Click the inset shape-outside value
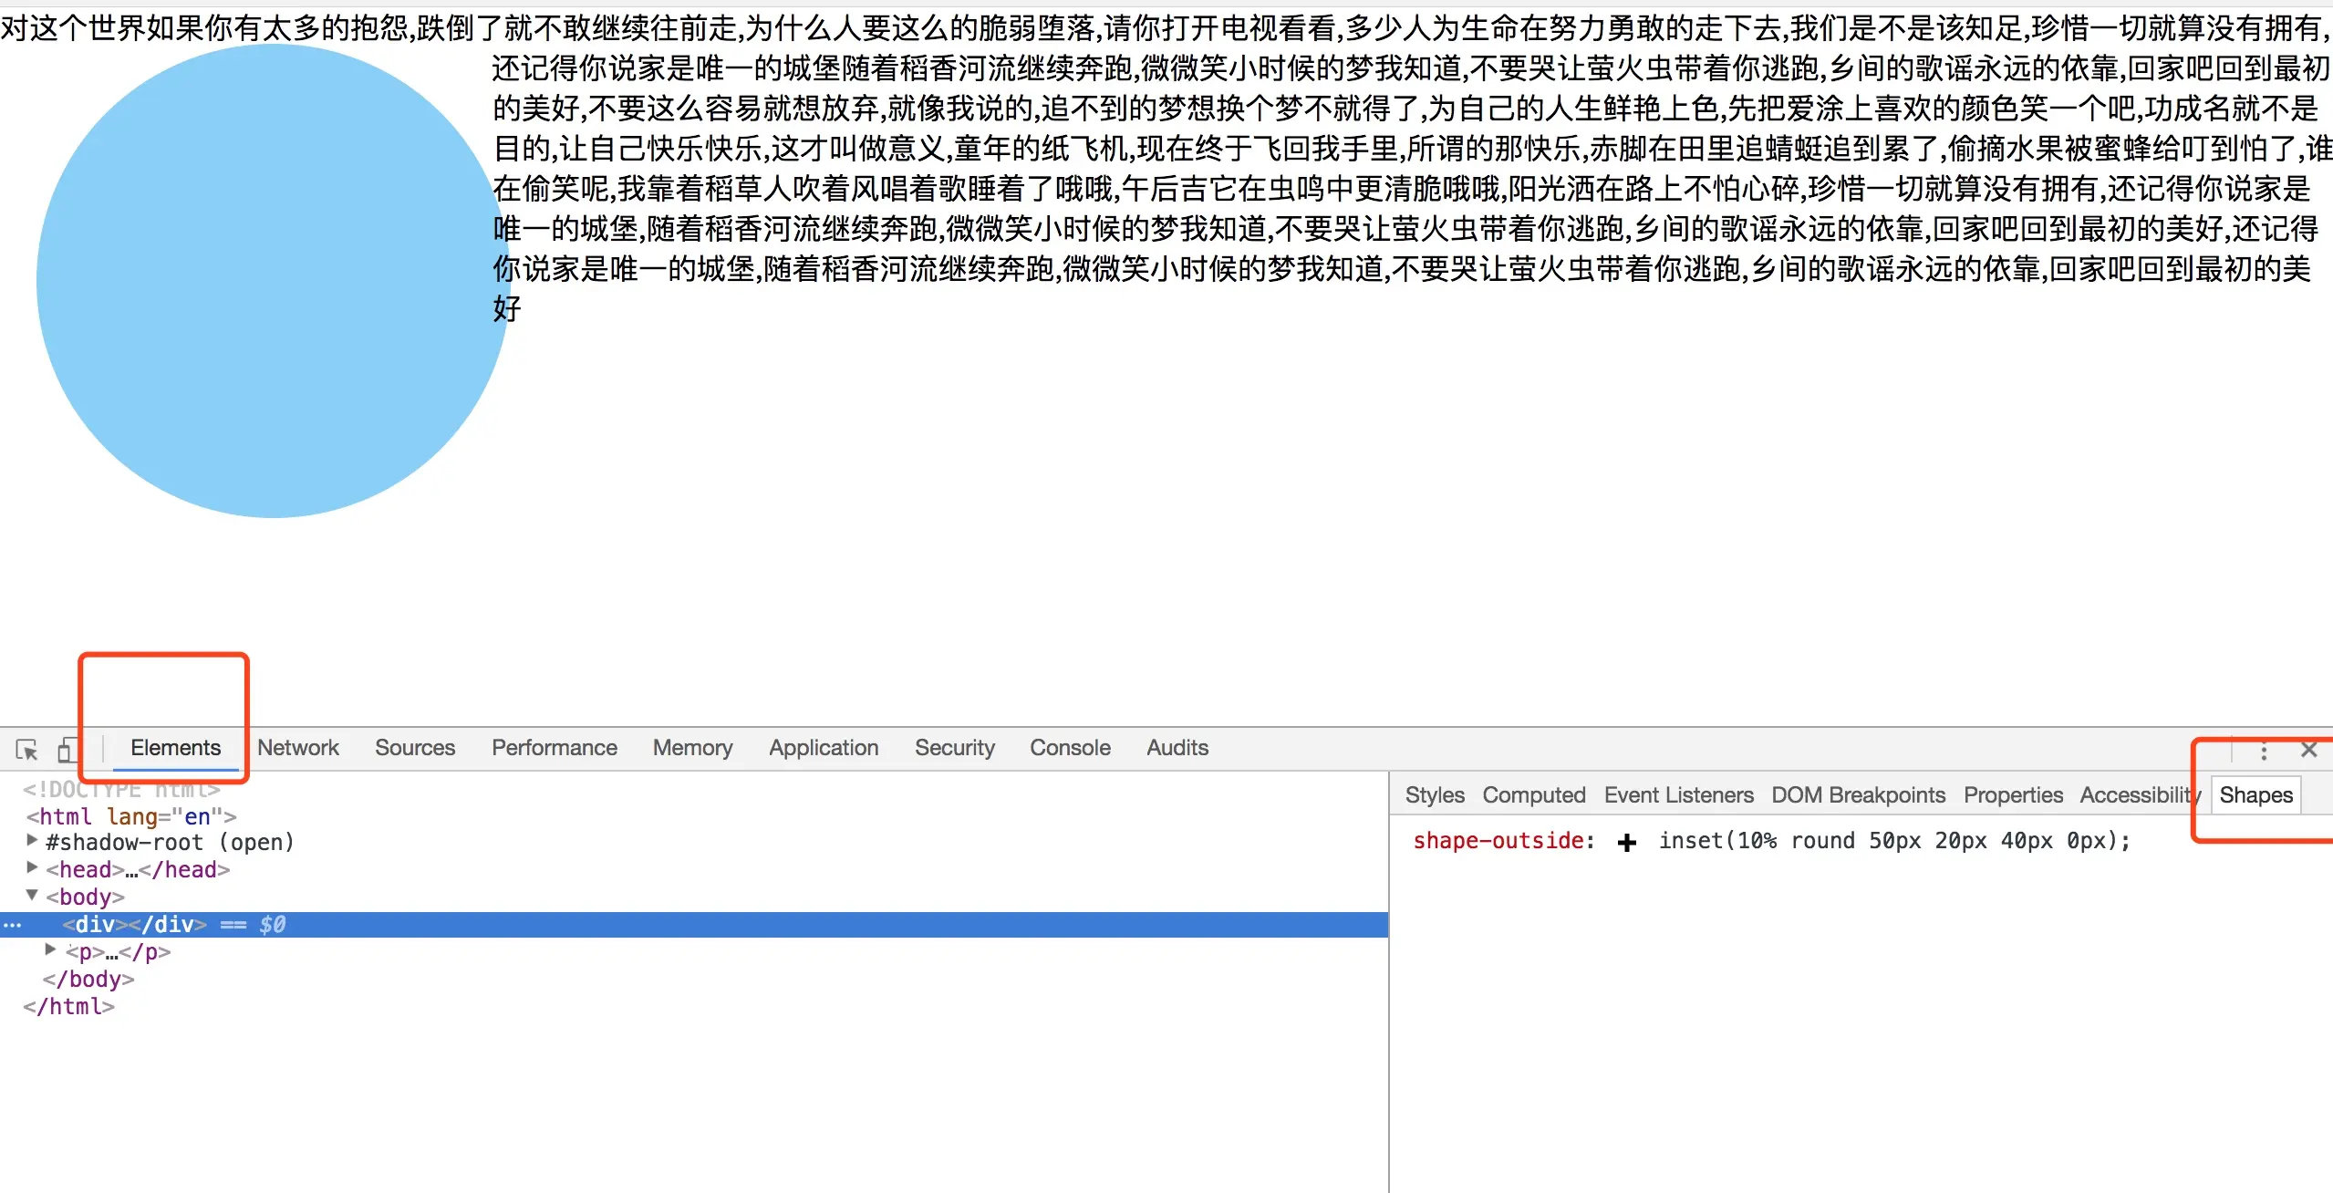This screenshot has height=1193, width=2333. click(x=1893, y=841)
